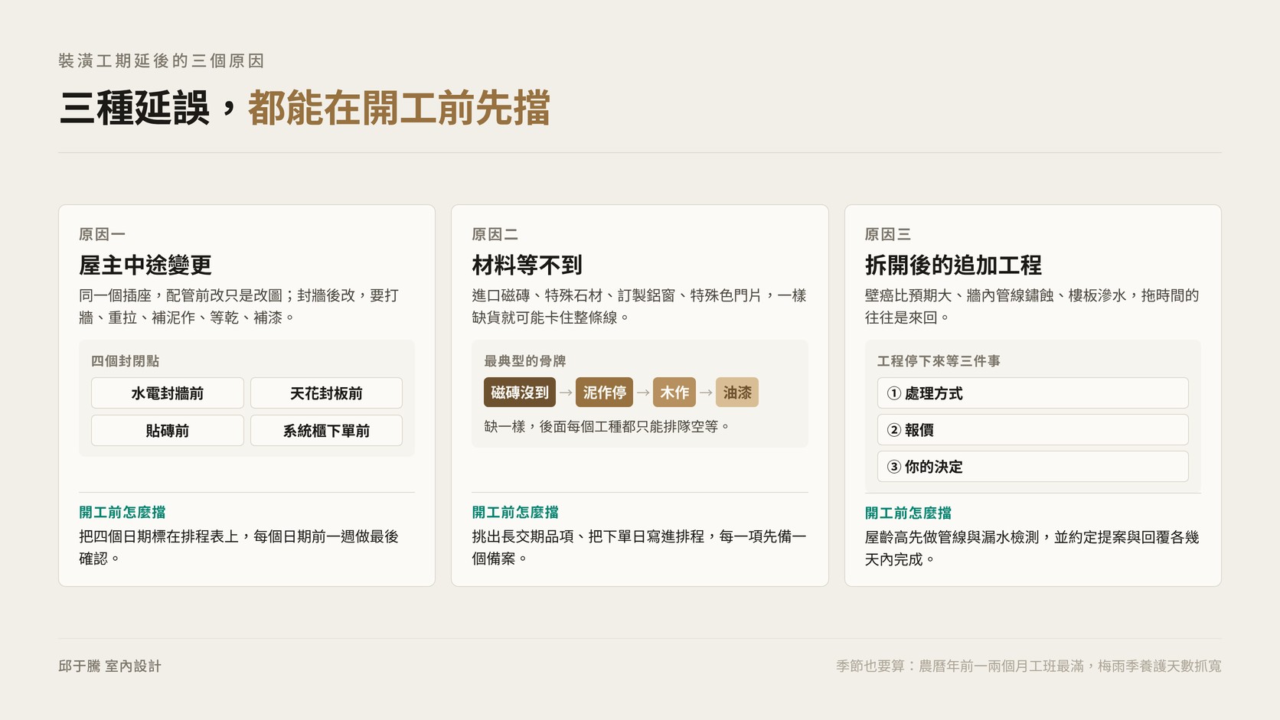
Task: Click the label 原因三
Action: pos(887,234)
